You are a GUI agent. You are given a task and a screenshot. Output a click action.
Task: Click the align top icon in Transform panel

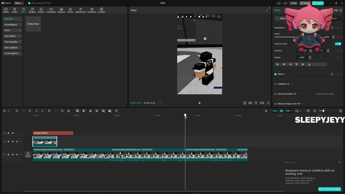pyautogui.click(x=296, y=64)
